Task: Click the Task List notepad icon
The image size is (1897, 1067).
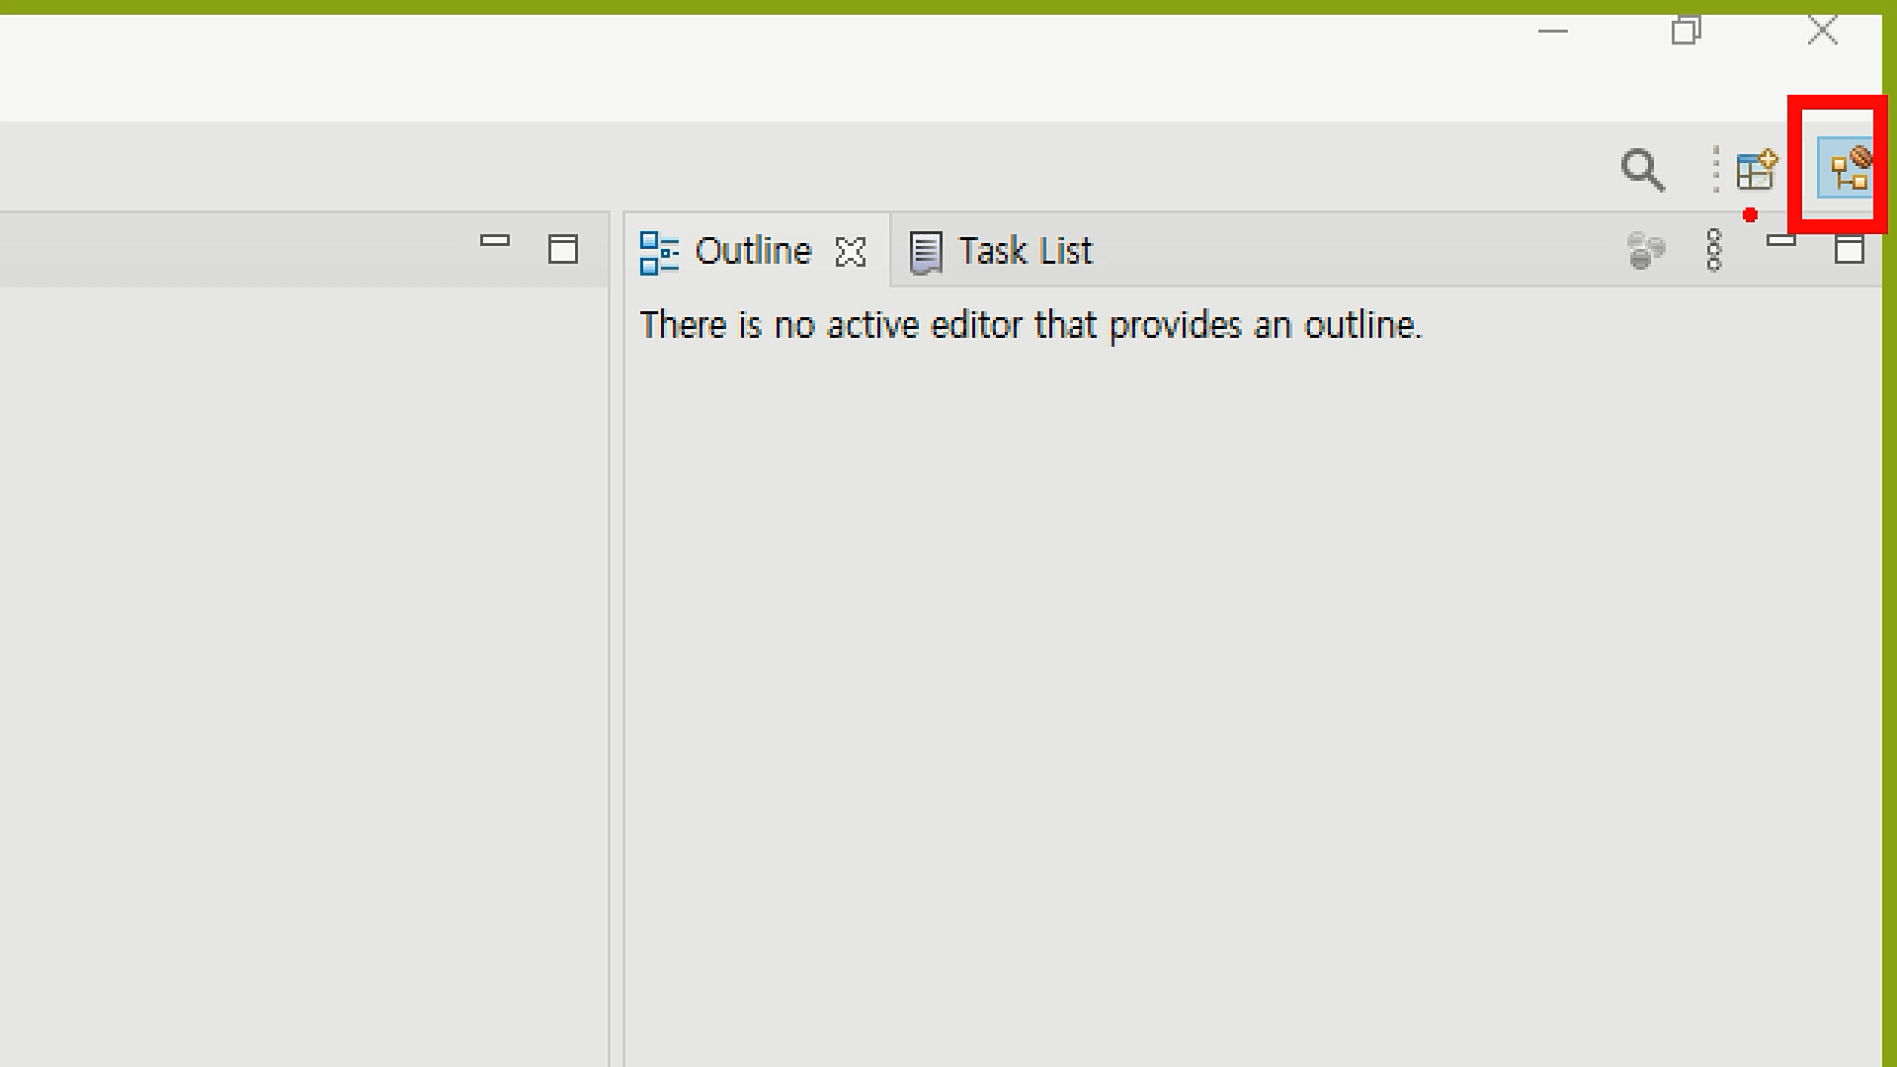Action: point(925,252)
